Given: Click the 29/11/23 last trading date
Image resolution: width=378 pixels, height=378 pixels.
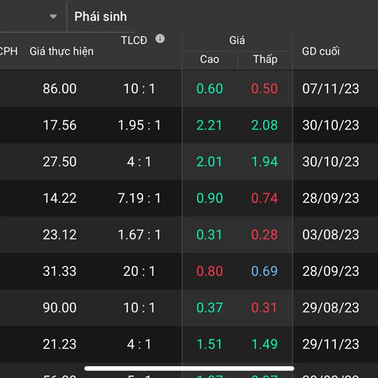Looking at the screenshot, I should [331, 345].
